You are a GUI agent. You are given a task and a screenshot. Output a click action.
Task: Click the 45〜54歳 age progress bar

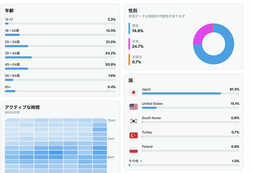(x=60, y=69)
